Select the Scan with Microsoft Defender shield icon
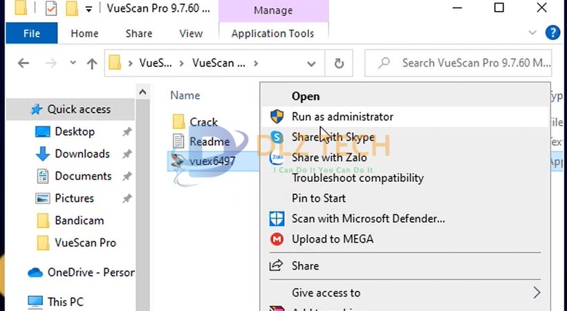 point(277,219)
